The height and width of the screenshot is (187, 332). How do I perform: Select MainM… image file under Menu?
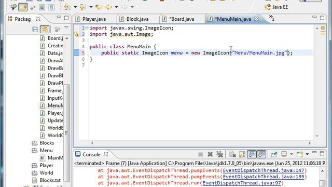point(52,158)
